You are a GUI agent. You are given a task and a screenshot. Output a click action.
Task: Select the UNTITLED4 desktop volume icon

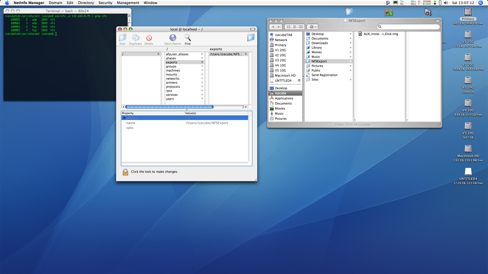click(468, 172)
